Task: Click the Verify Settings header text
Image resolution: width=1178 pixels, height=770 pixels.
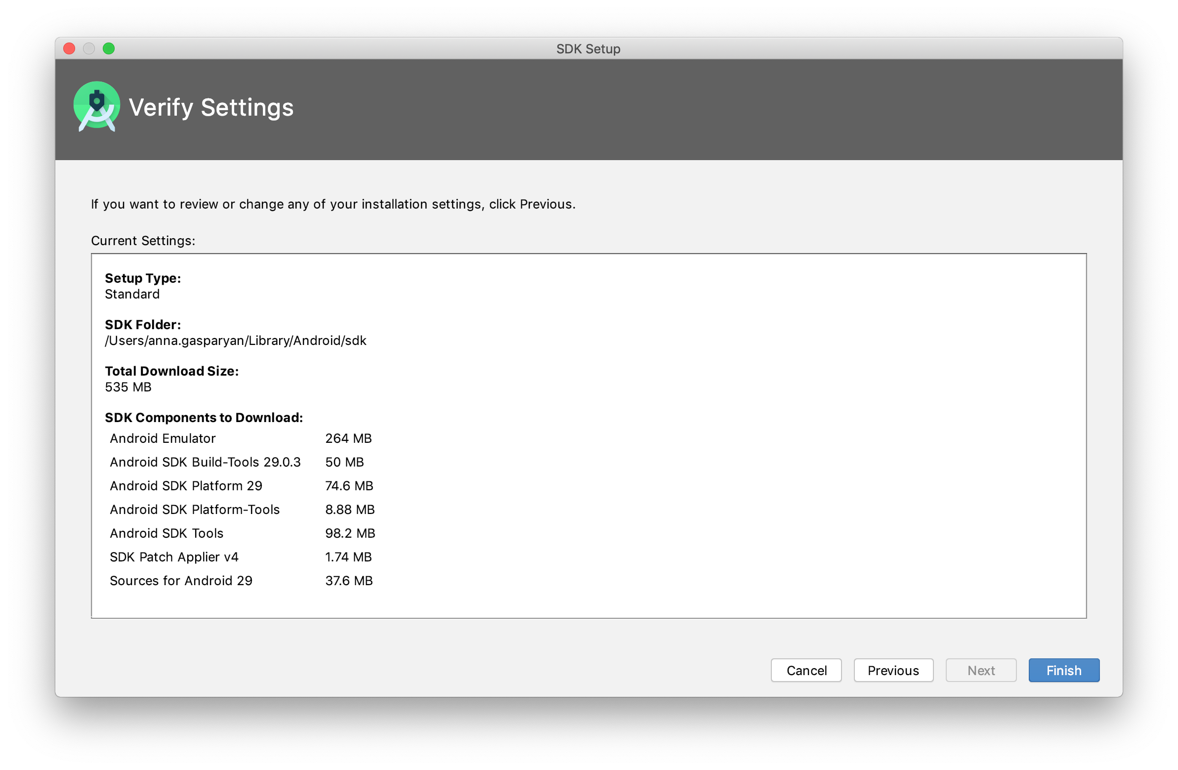Action: 210,107
